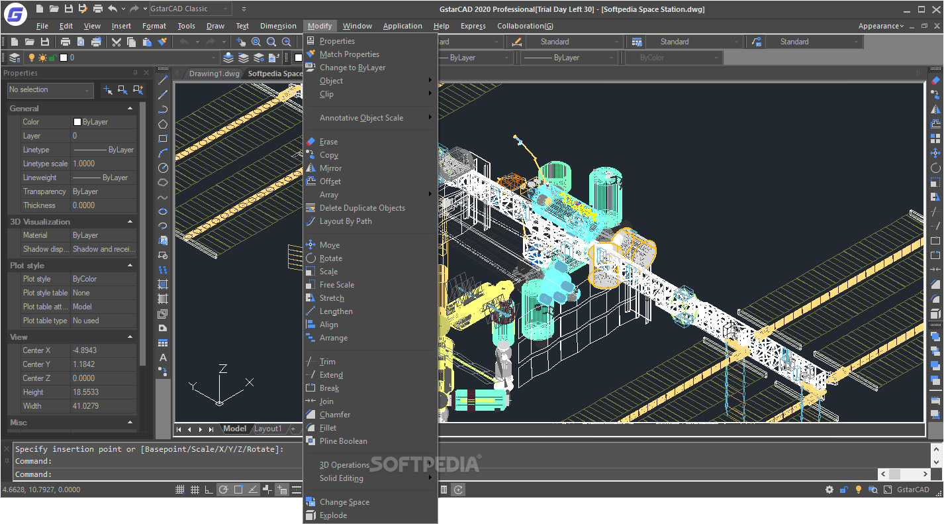
Task: Toggle Snap mode in status bar
Action: (180, 490)
